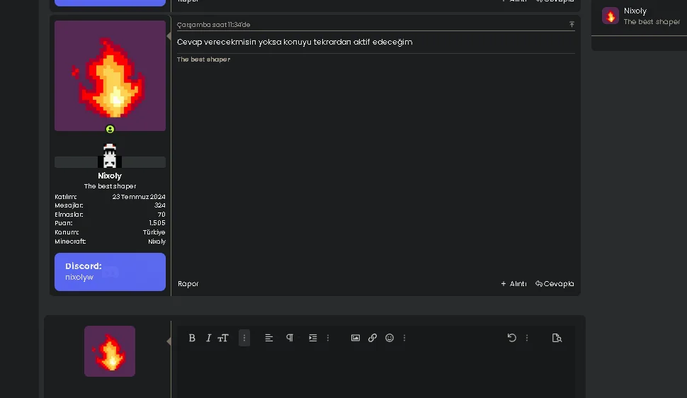Click Mesajlar count 324
This screenshot has height=398, width=687.
(159, 205)
